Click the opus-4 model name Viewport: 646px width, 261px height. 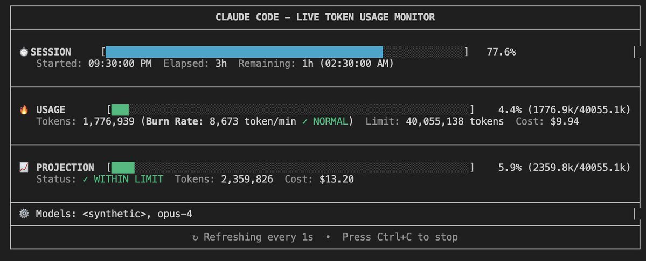point(175,214)
